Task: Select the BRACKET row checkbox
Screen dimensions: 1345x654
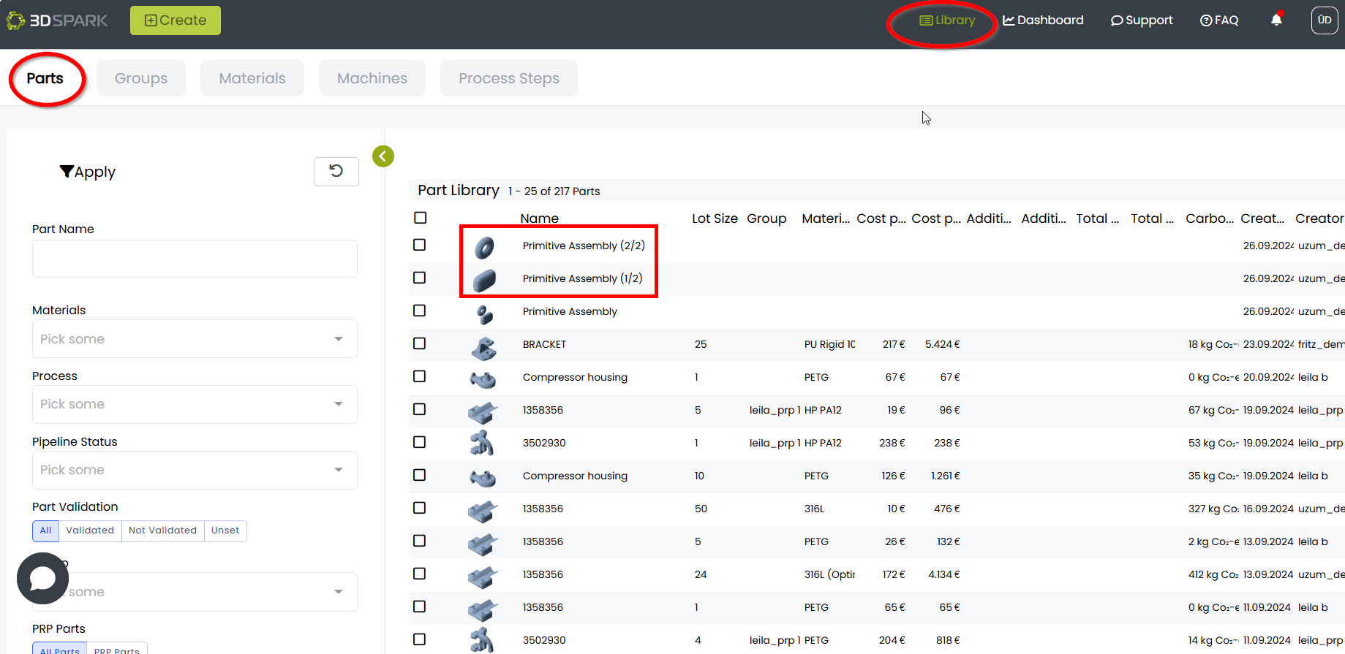Action: [x=419, y=343]
